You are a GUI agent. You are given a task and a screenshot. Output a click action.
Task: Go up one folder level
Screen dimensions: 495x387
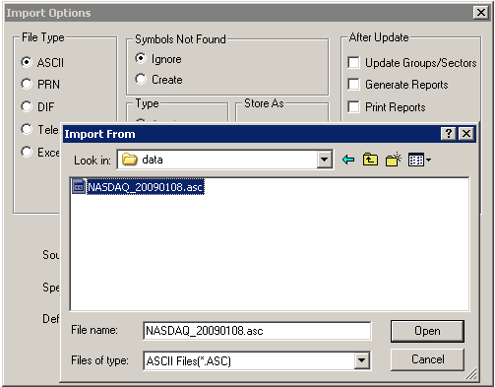pos(370,160)
